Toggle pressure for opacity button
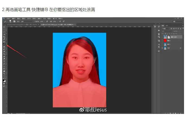Screen dimensions: 187x132 tap(47, 22)
